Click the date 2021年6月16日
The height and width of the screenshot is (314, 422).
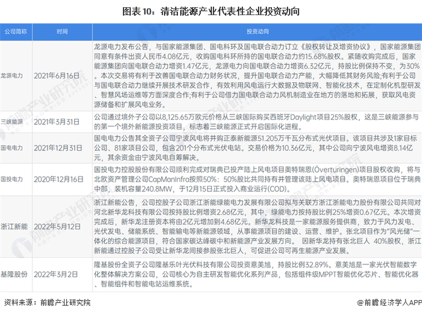tap(57, 75)
